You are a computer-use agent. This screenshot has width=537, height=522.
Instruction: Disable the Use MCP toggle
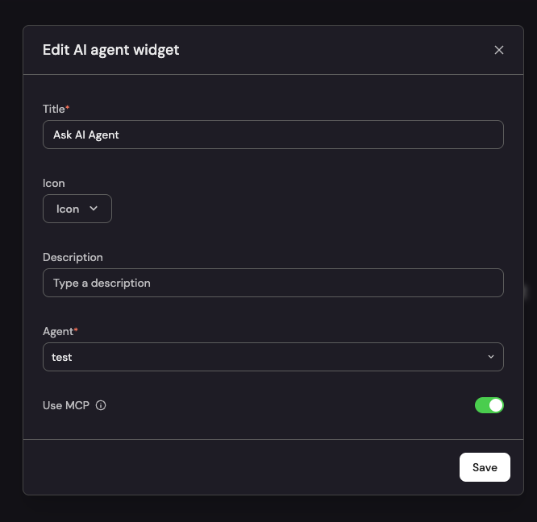click(x=489, y=405)
